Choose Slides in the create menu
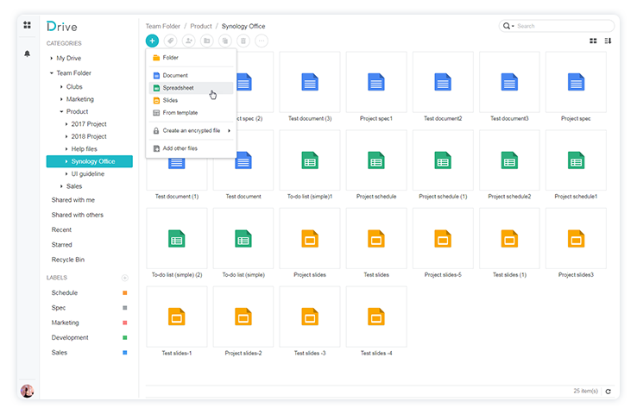 (x=170, y=100)
